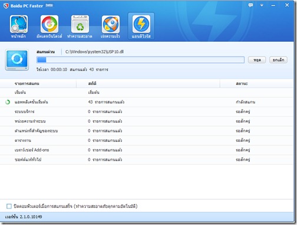The image size is (297, 225).
Task: Click the สถิติ column header
Action: pyautogui.click(x=92, y=84)
